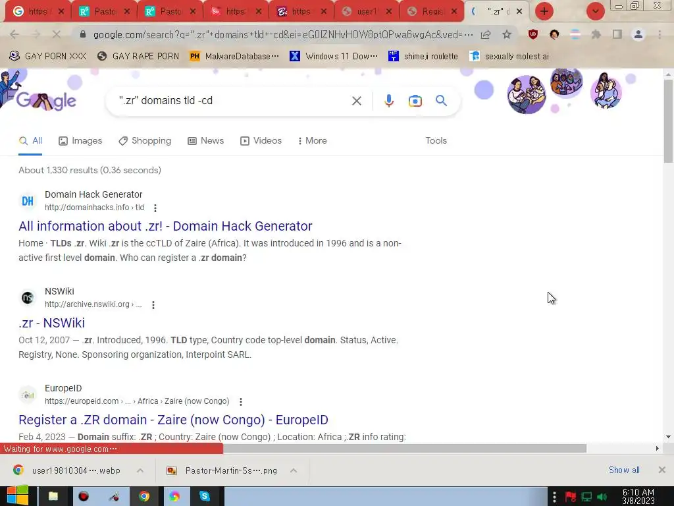Open the Extensions puzzle piece menu
674x506 pixels.
(596, 34)
